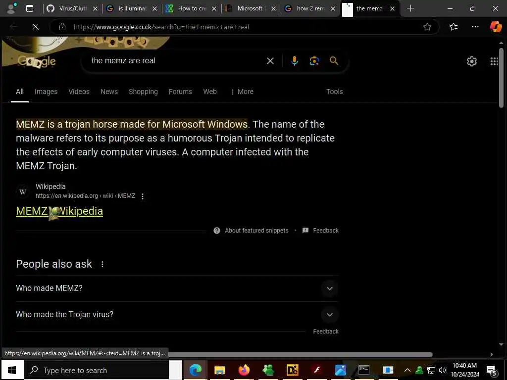Open the command prompt taskbar icon
The image size is (507, 380).
pyautogui.click(x=364, y=370)
